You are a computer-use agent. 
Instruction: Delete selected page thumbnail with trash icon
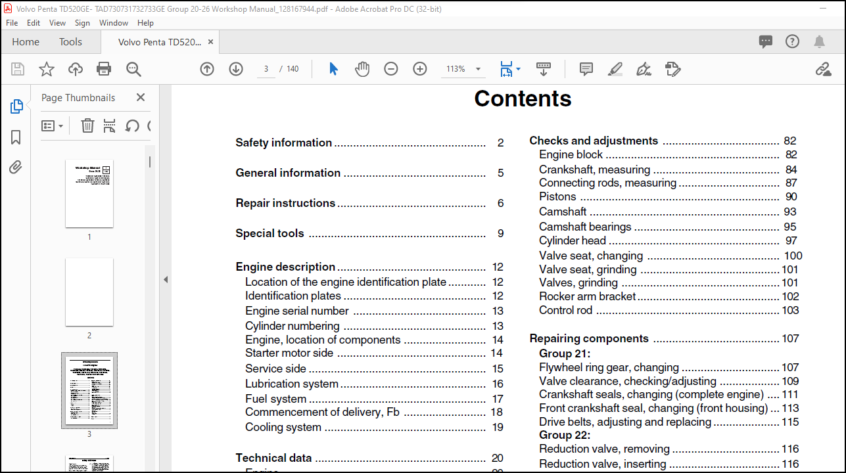(x=87, y=125)
